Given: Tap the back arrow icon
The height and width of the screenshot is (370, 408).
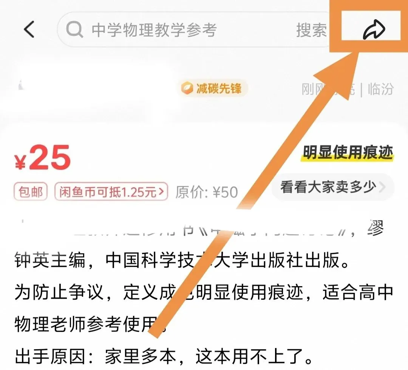Looking at the screenshot, I should coord(29,29).
